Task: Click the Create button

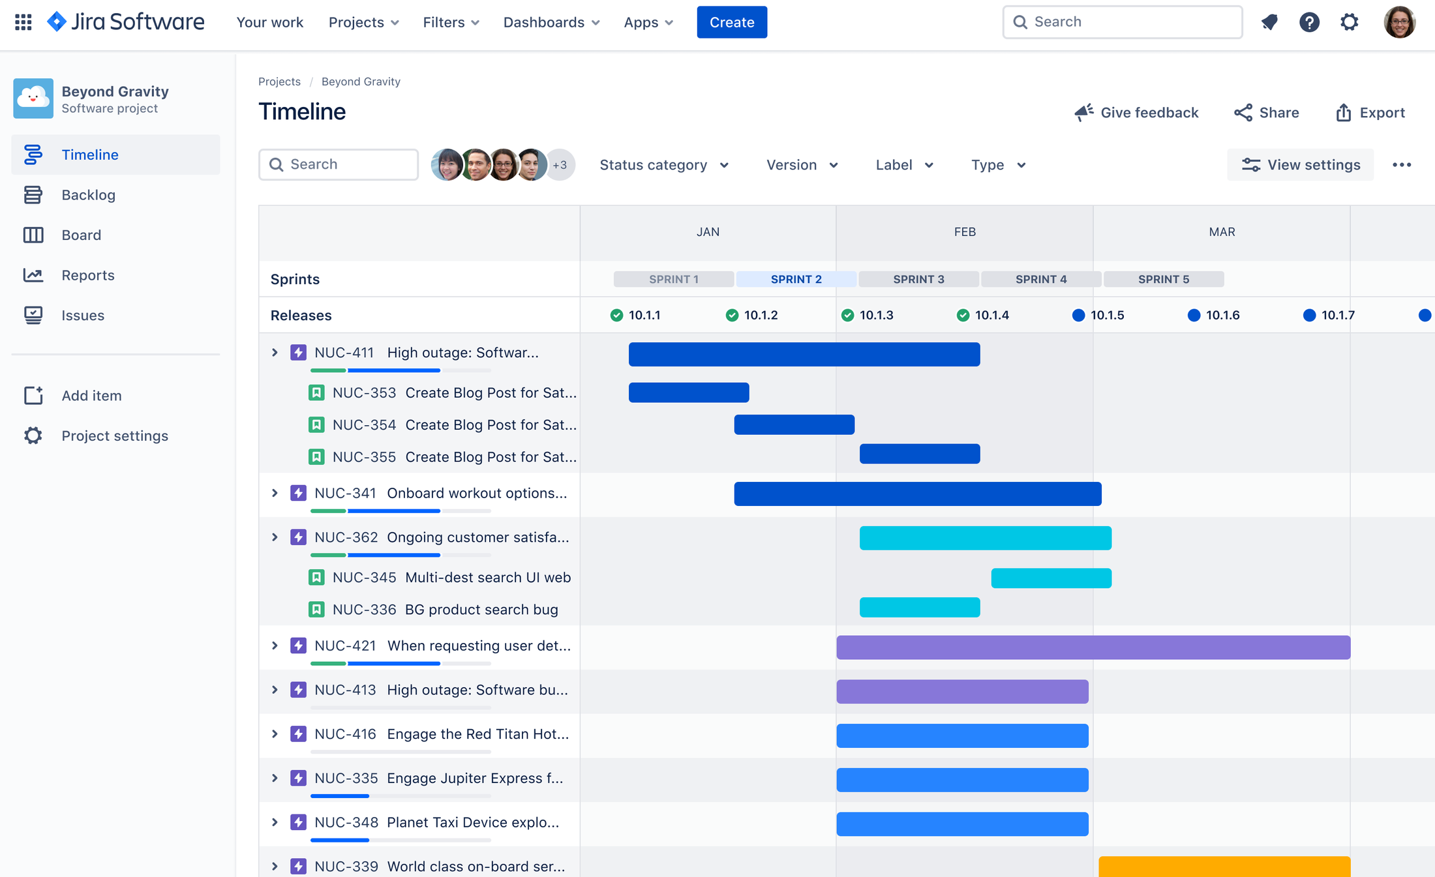Action: 731,22
